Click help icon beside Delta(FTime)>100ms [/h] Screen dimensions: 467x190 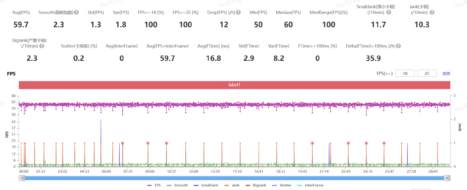[398, 46]
